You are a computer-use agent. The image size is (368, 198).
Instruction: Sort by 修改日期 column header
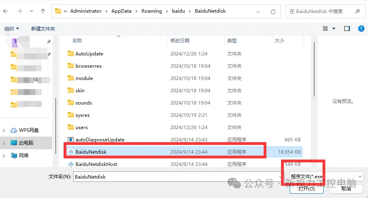(180, 41)
